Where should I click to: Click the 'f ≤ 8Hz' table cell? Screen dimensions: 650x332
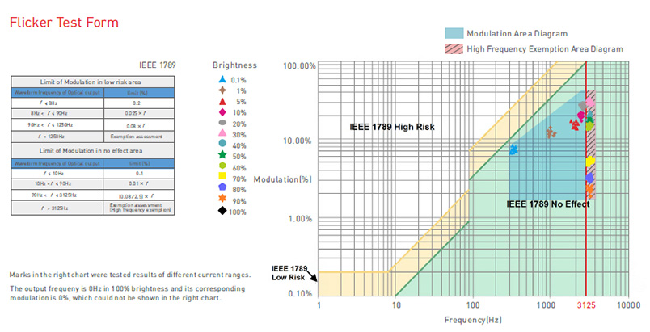[57, 103]
